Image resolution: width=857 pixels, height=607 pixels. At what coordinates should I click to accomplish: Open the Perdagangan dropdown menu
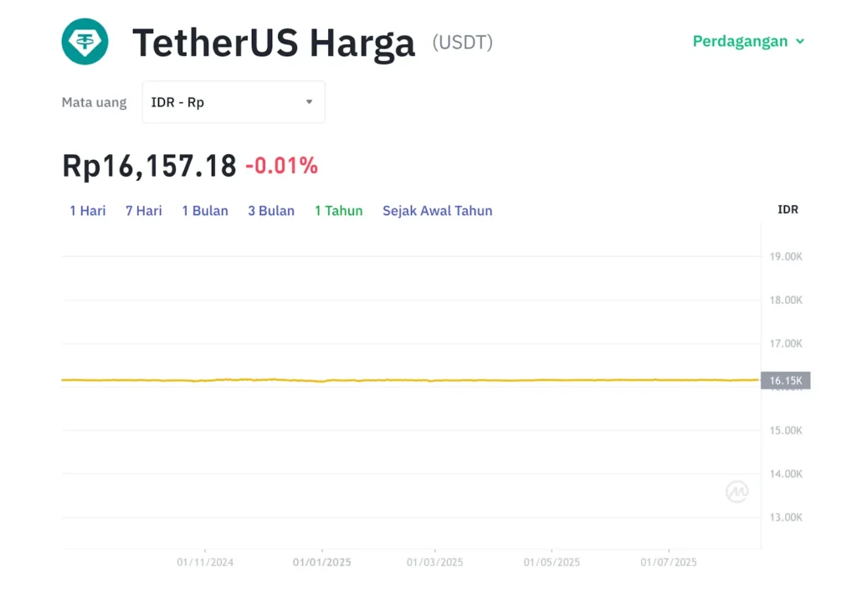pyautogui.click(x=748, y=41)
